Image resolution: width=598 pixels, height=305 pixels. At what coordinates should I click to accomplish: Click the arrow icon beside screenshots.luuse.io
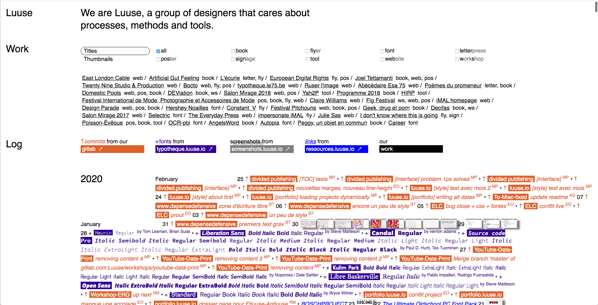[x=288, y=149]
